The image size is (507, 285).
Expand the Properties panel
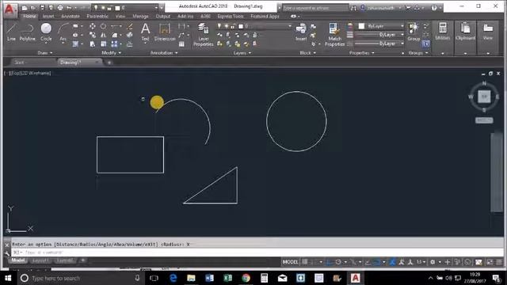click(361, 53)
